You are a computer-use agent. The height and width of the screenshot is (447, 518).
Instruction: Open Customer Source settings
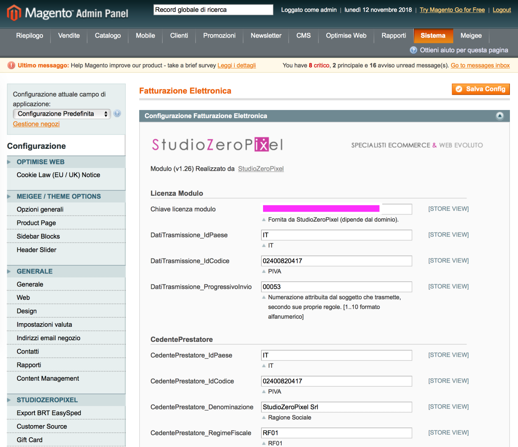coord(42,426)
